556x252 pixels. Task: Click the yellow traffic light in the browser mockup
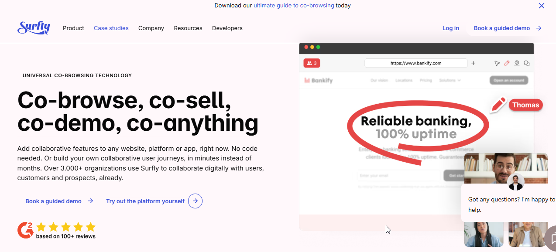click(312, 46)
